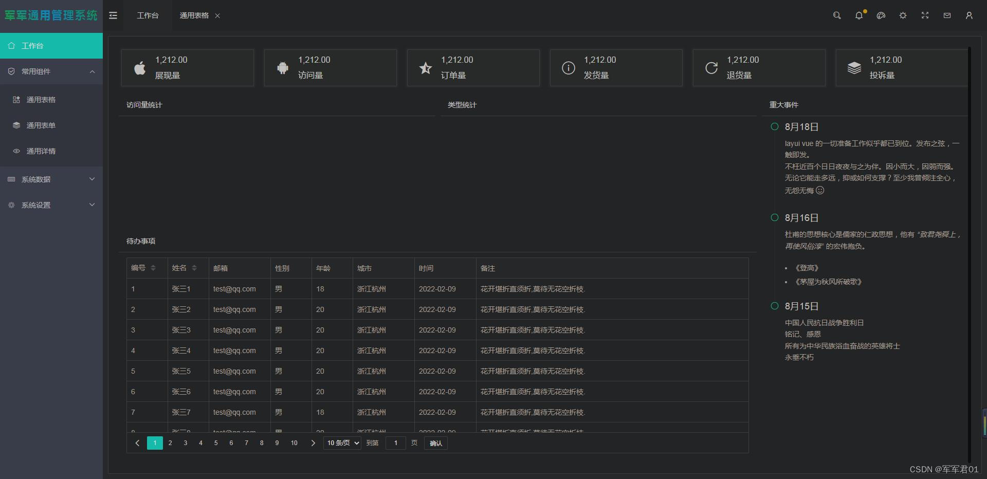The width and height of the screenshot is (987, 479).
Task: Click the gear icon beside 系统设置
Action: click(11, 205)
